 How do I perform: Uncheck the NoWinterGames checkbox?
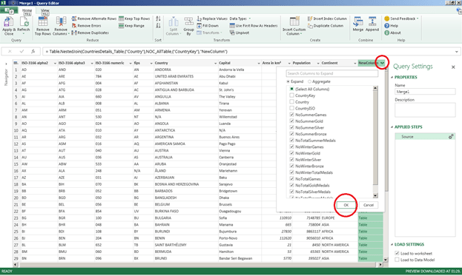(x=291, y=147)
